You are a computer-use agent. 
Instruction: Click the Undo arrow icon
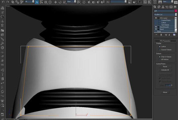point(3,2)
